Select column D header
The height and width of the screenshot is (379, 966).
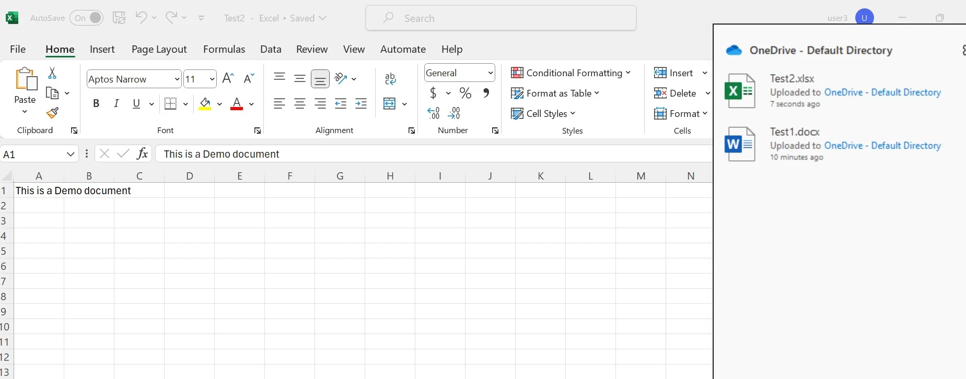tap(189, 176)
